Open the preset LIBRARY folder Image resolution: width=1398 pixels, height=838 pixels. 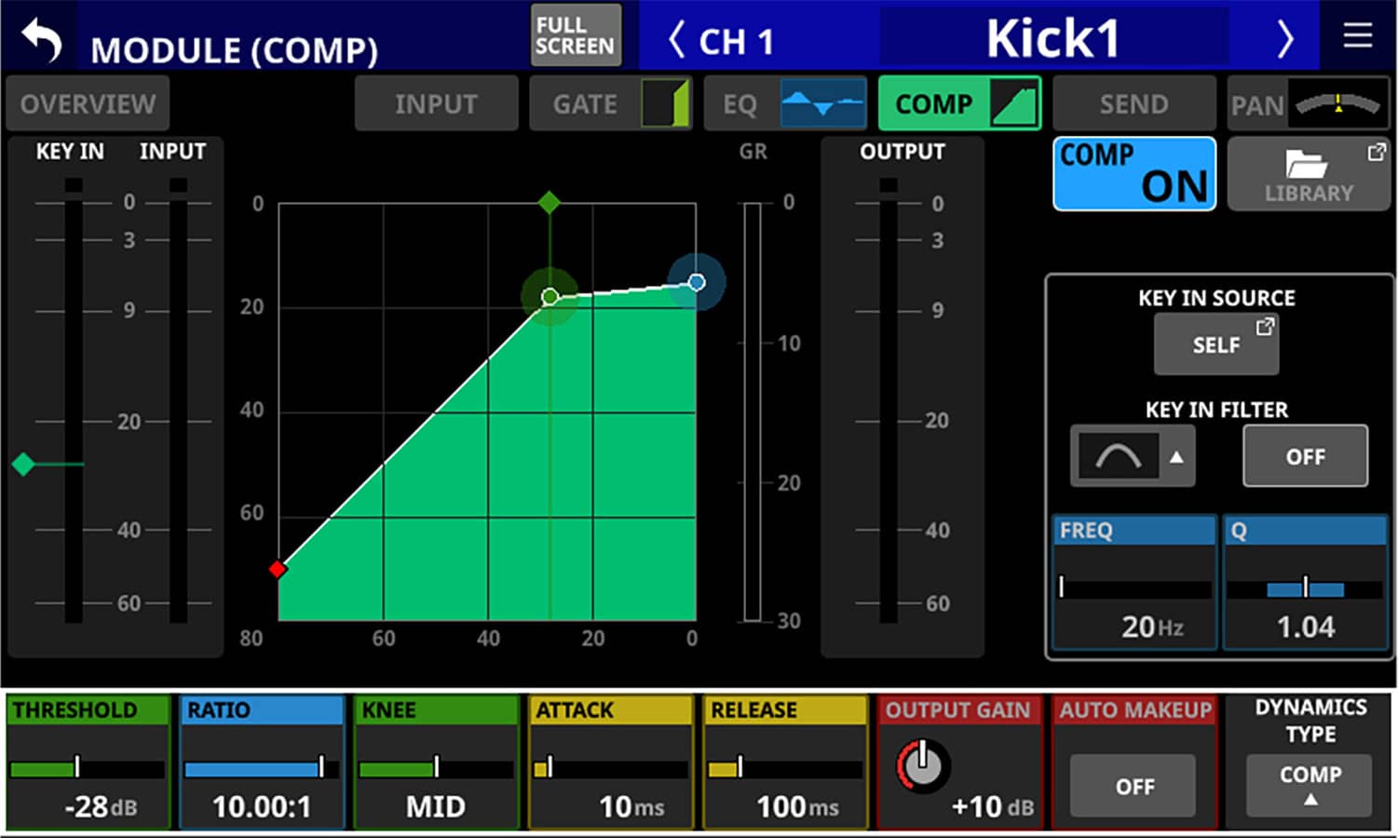1308,174
